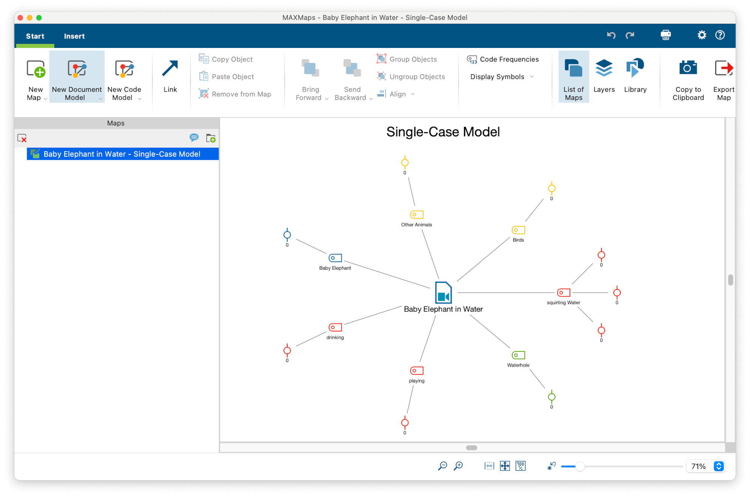
Task: Switch to the Start tab
Action: [35, 36]
